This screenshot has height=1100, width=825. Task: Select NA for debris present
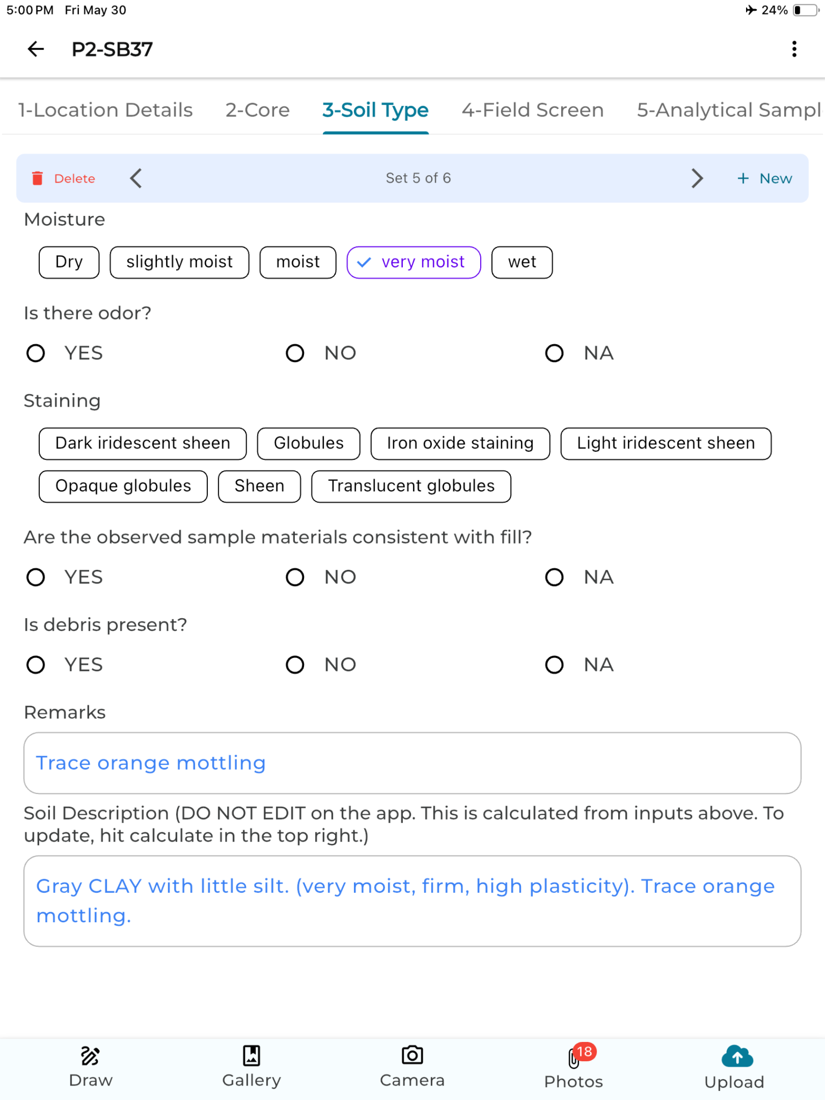pyautogui.click(x=554, y=665)
